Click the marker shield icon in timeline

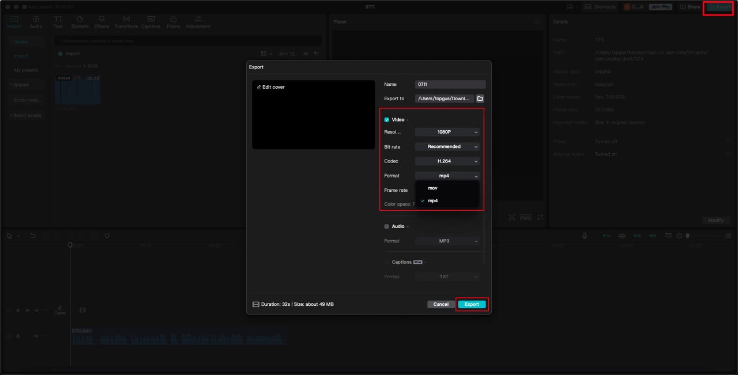[107, 236]
